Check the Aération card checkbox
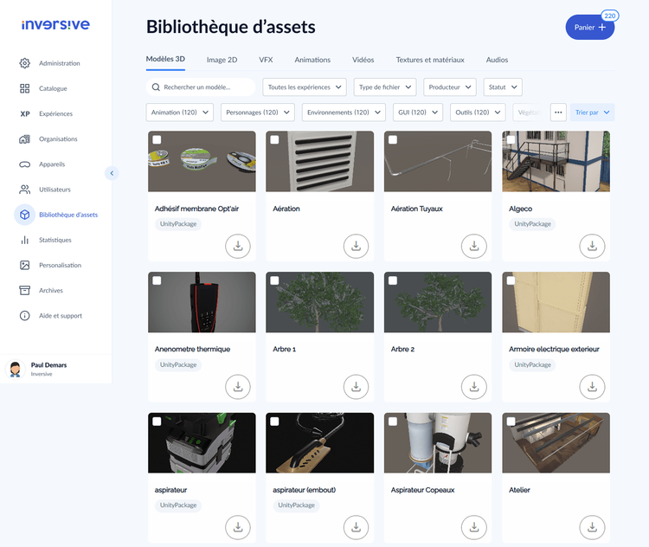This screenshot has width=649, height=547. [x=275, y=140]
